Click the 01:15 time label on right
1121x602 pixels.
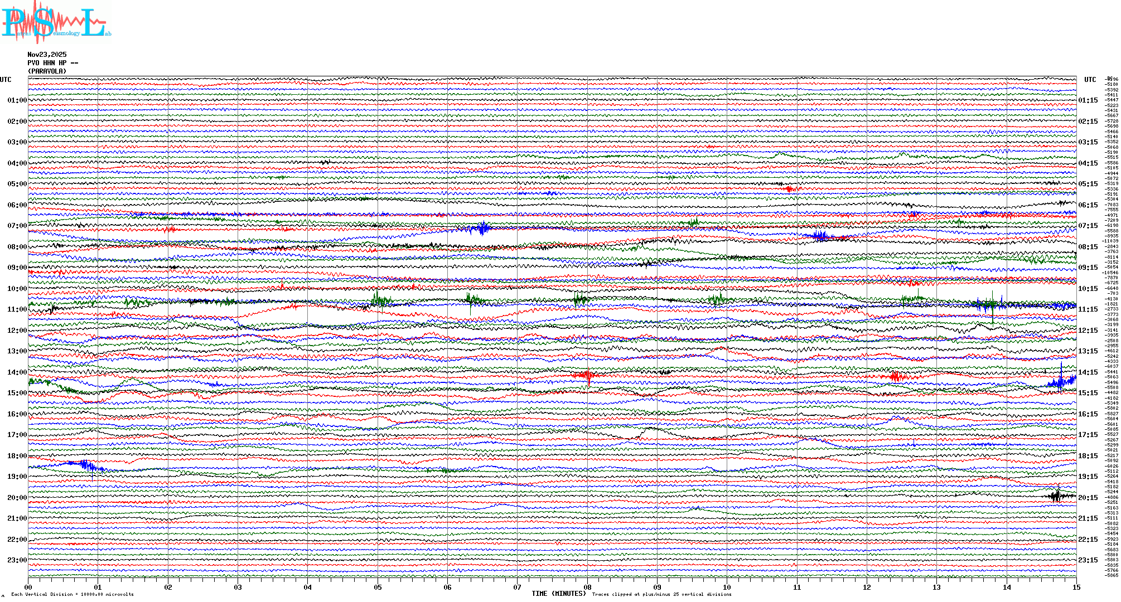pos(1088,101)
